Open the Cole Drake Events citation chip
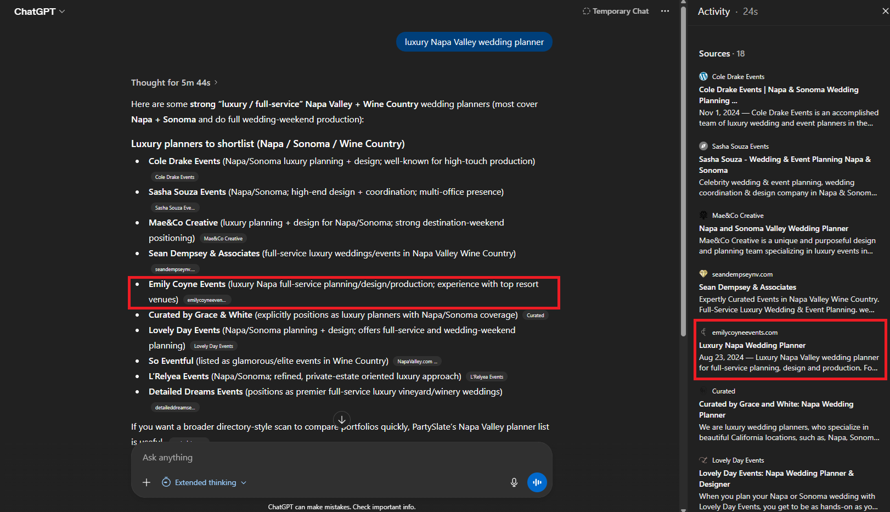Viewport: 890px width, 512px height. click(174, 177)
